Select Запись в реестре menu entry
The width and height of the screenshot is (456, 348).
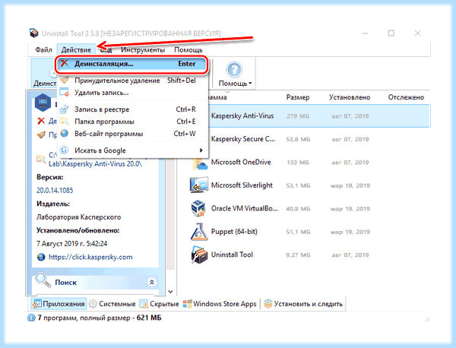pyautogui.click(x=132, y=109)
